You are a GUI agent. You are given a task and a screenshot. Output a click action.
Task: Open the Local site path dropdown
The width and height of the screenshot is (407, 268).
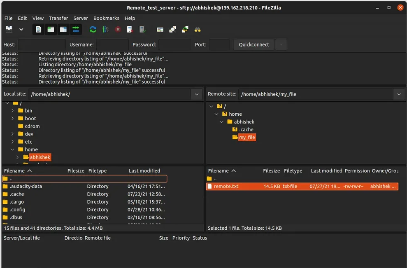[197, 94]
